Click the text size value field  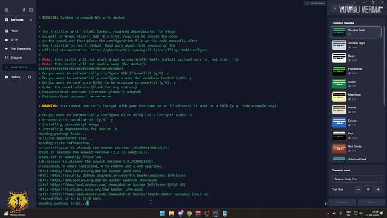(368, 190)
